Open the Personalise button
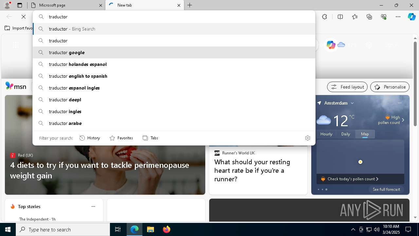 [390, 87]
